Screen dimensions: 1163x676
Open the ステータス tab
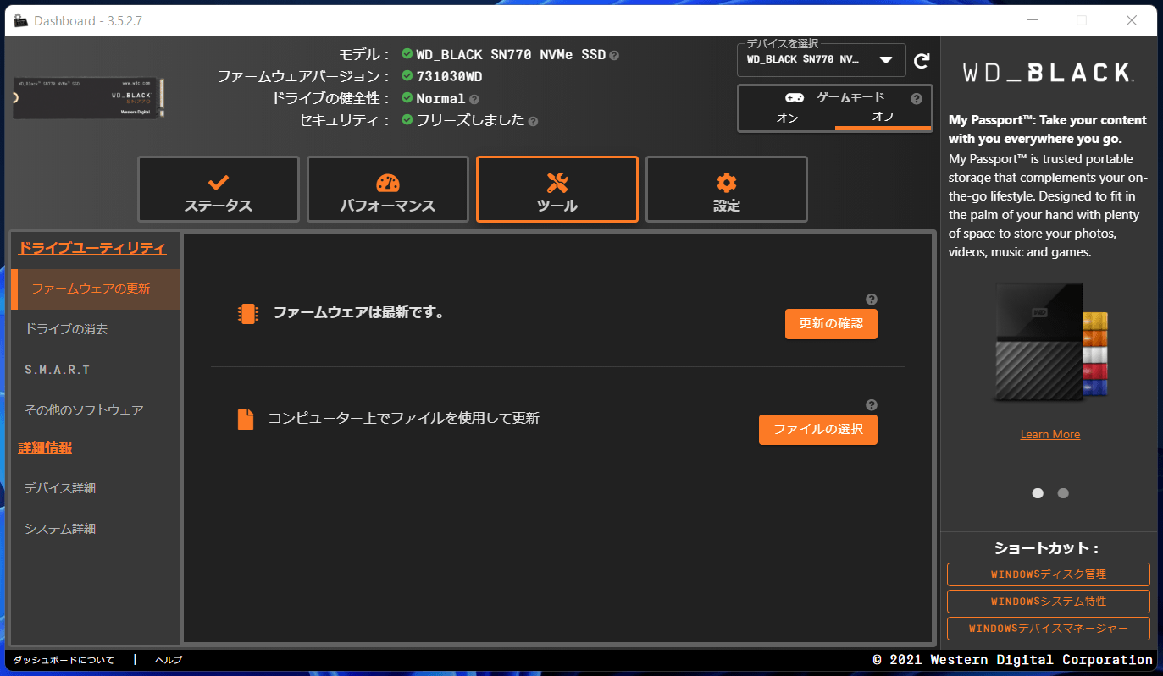click(x=219, y=190)
